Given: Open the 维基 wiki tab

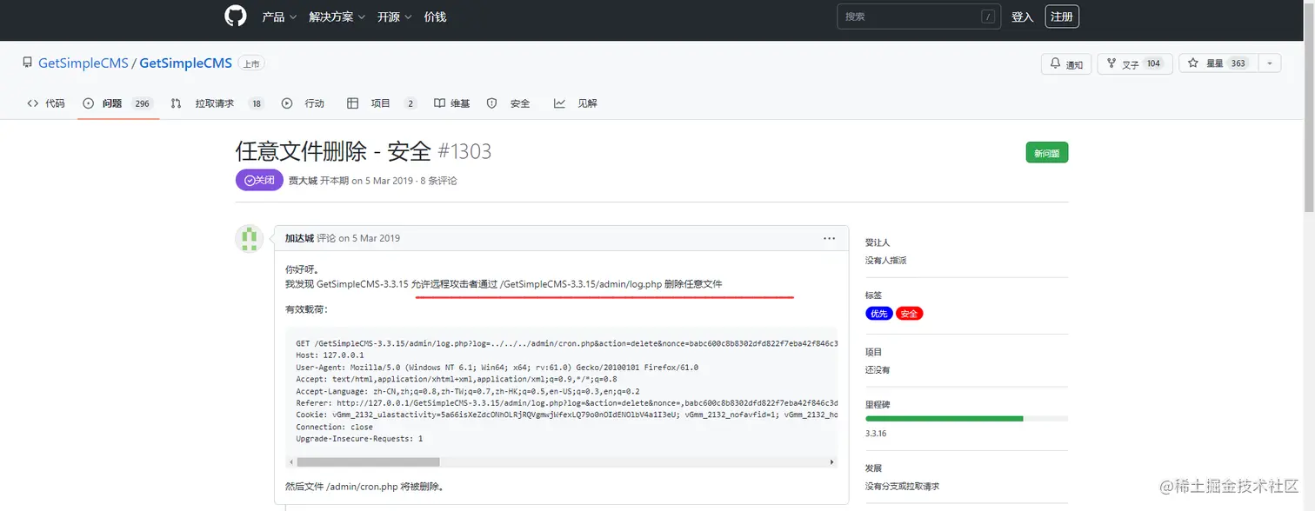Looking at the screenshot, I should point(452,103).
